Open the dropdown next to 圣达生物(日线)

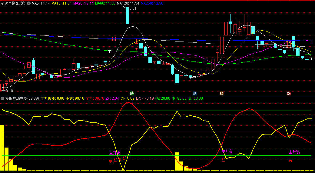coord(29,3)
